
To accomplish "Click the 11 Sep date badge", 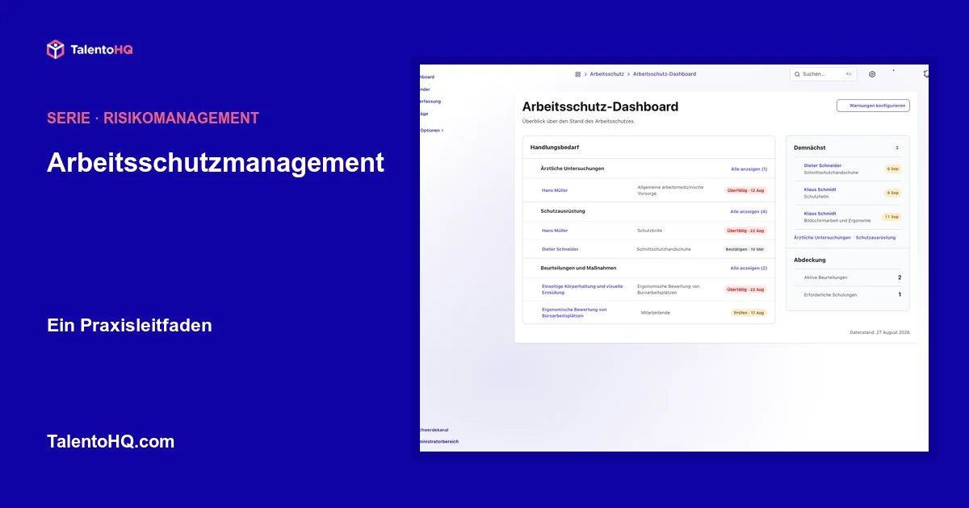I will coord(891,217).
